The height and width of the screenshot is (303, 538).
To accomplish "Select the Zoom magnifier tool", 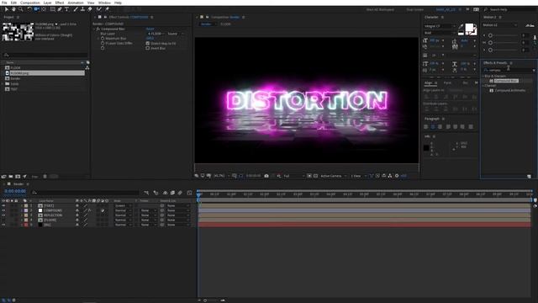I will point(21,9).
